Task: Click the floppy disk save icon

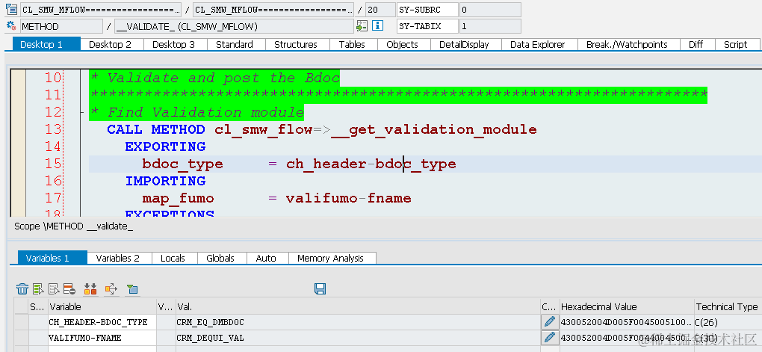Action: [320, 288]
